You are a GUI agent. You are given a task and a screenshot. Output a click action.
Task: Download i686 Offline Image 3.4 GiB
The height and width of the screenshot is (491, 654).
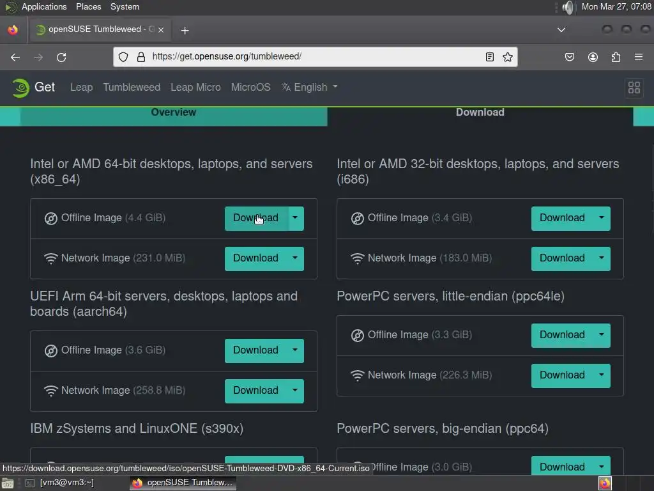563,219
